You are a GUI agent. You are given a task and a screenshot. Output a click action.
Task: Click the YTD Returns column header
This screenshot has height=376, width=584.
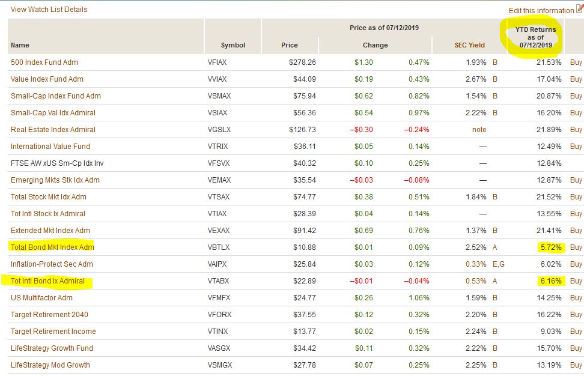[x=535, y=37]
